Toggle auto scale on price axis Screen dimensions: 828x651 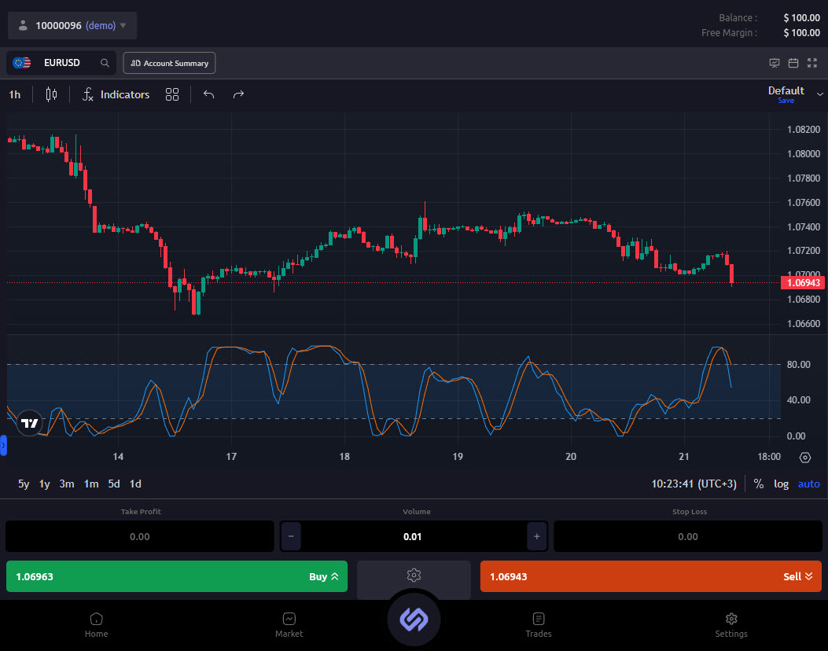(808, 484)
